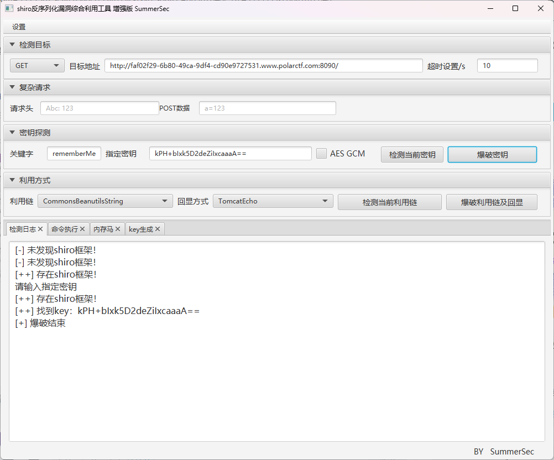This screenshot has width=554, height=460.
Task: Collapse the 利用方式 section
Action: tap(12, 180)
